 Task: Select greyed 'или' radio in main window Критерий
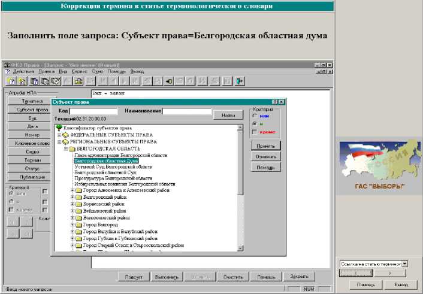tap(11, 193)
